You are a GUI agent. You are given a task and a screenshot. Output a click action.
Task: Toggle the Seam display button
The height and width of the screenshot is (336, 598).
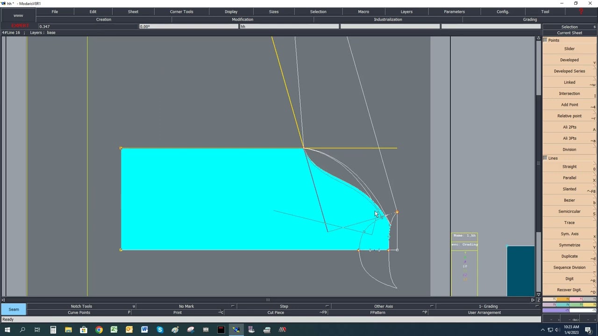14,309
